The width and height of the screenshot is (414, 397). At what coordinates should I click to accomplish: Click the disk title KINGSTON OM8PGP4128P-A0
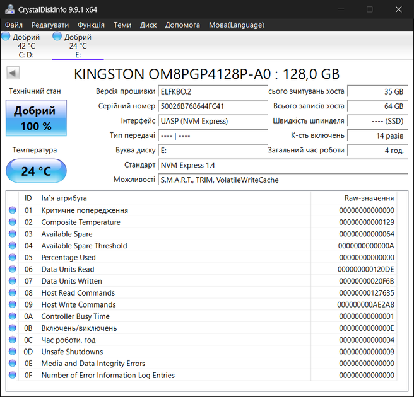206,74
